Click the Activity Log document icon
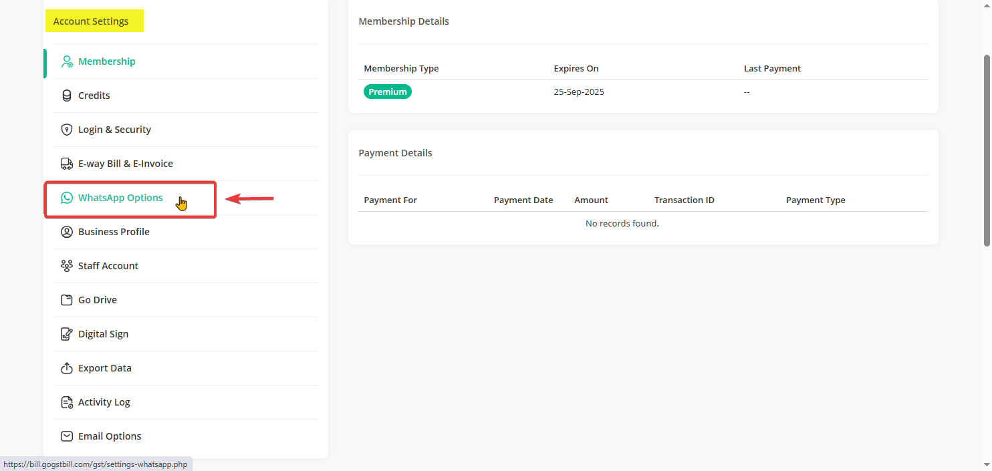 click(67, 402)
